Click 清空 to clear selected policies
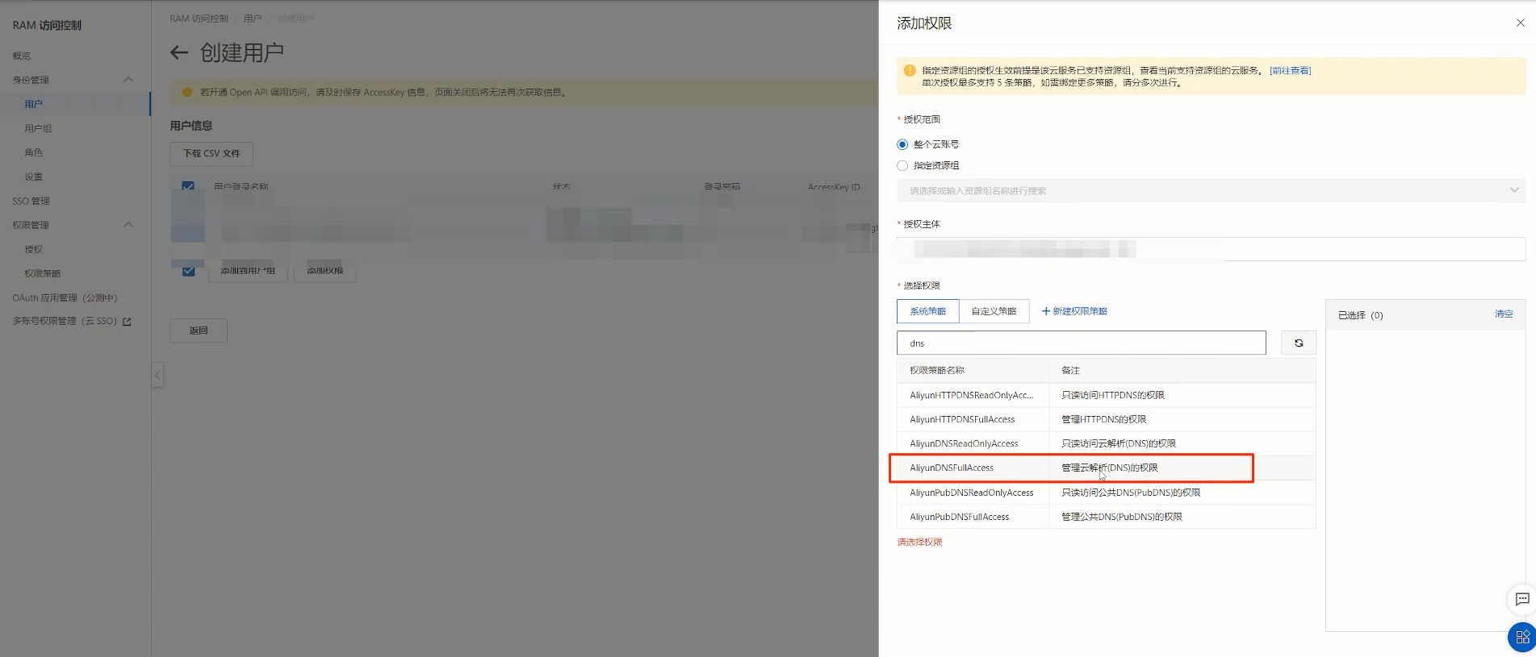 tap(1504, 314)
